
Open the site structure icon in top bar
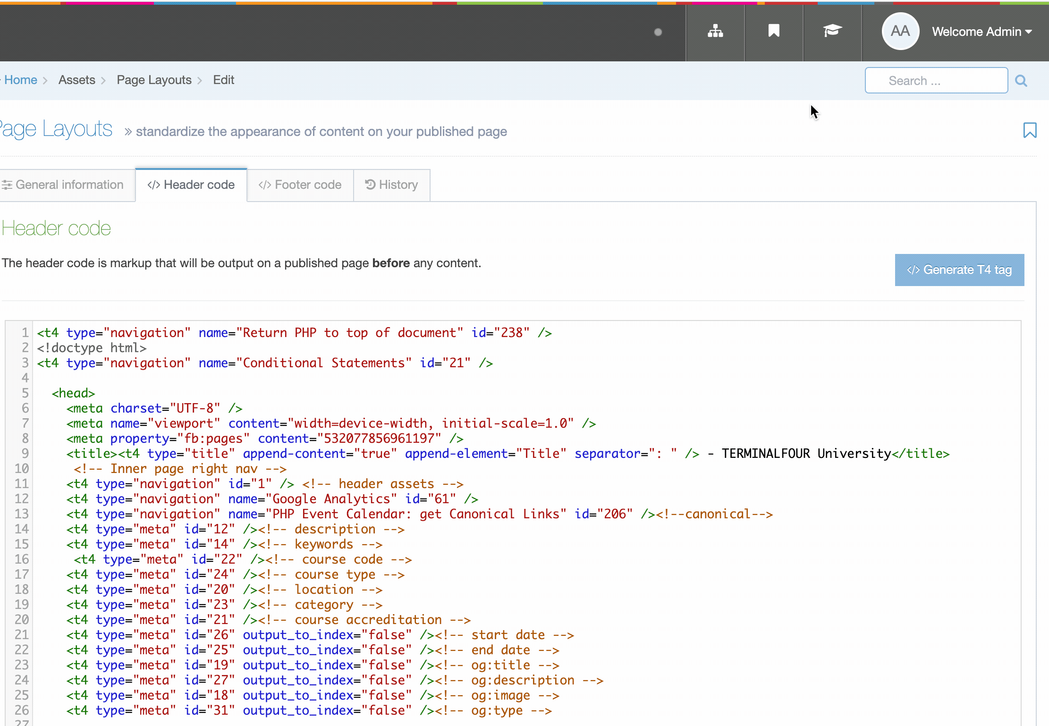[x=715, y=32]
